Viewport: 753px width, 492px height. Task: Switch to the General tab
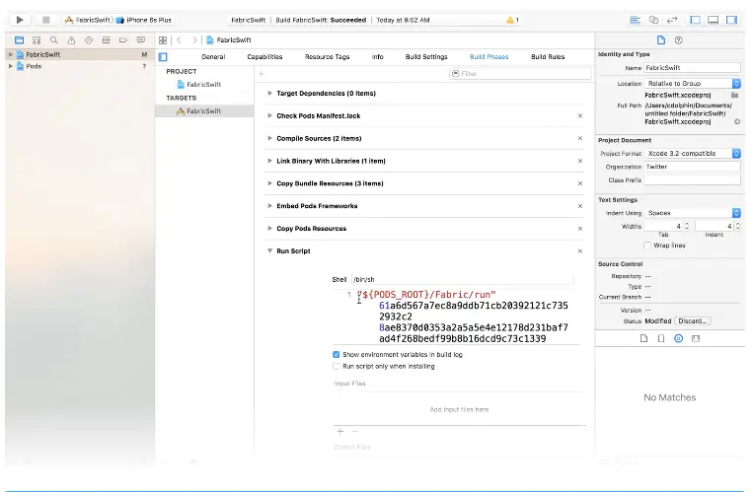(x=213, y=56)
